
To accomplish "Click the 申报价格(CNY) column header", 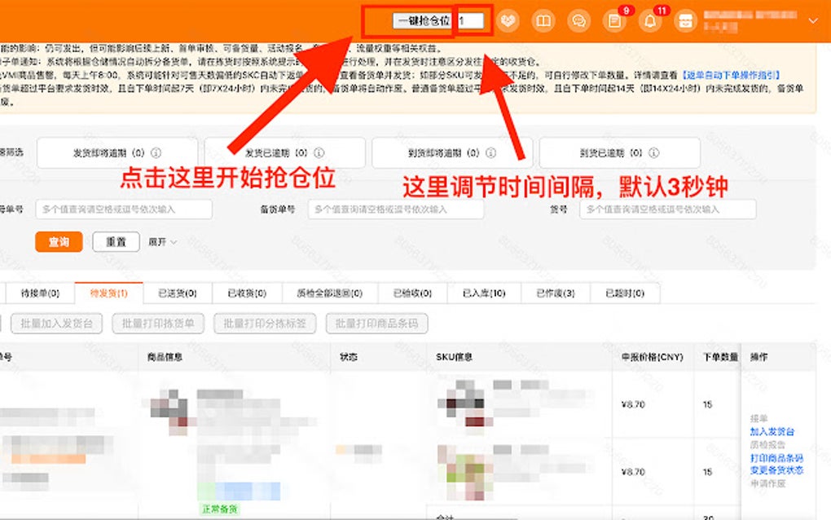I will click(x=653, y=357).
